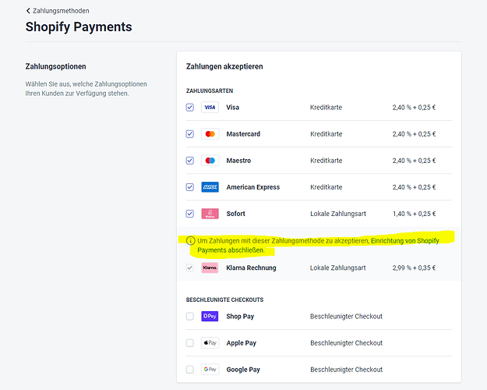
Task: Enable the Apple Pay checkbox
Action: (x=190, y=343)
